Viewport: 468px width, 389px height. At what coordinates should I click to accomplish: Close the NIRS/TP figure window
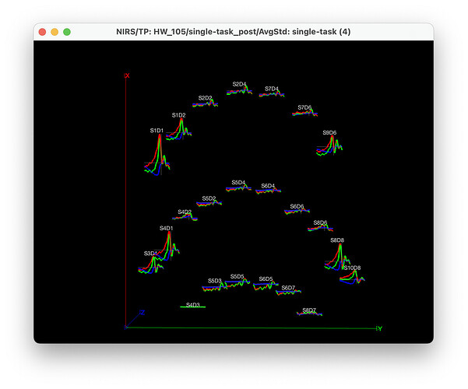pos(42,32)
